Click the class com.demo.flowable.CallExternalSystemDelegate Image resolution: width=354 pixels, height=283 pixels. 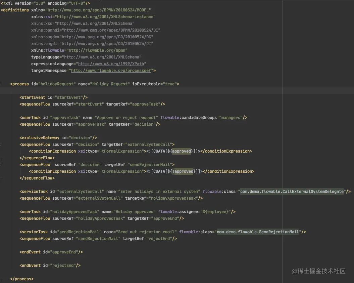(x=292, y=192)
